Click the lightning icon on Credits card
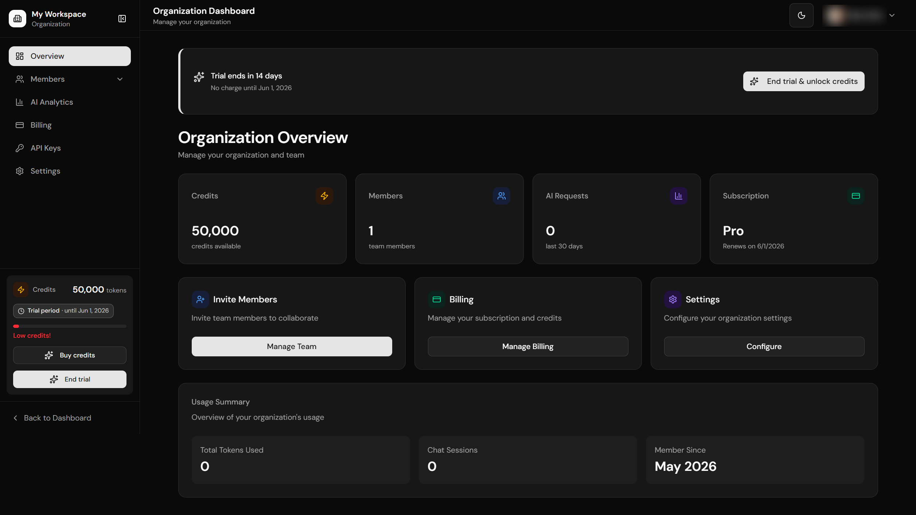The width and height of the screenshot is (916, 515). (324, 196)
